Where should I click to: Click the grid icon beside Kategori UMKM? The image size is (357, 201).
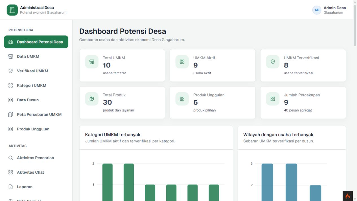pyautogui.click(x=11, y=86)
